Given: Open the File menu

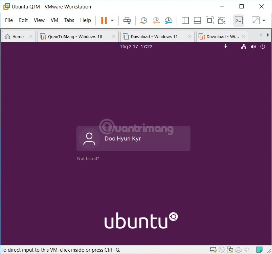Looking at the screenshot, I should point(9,20).
